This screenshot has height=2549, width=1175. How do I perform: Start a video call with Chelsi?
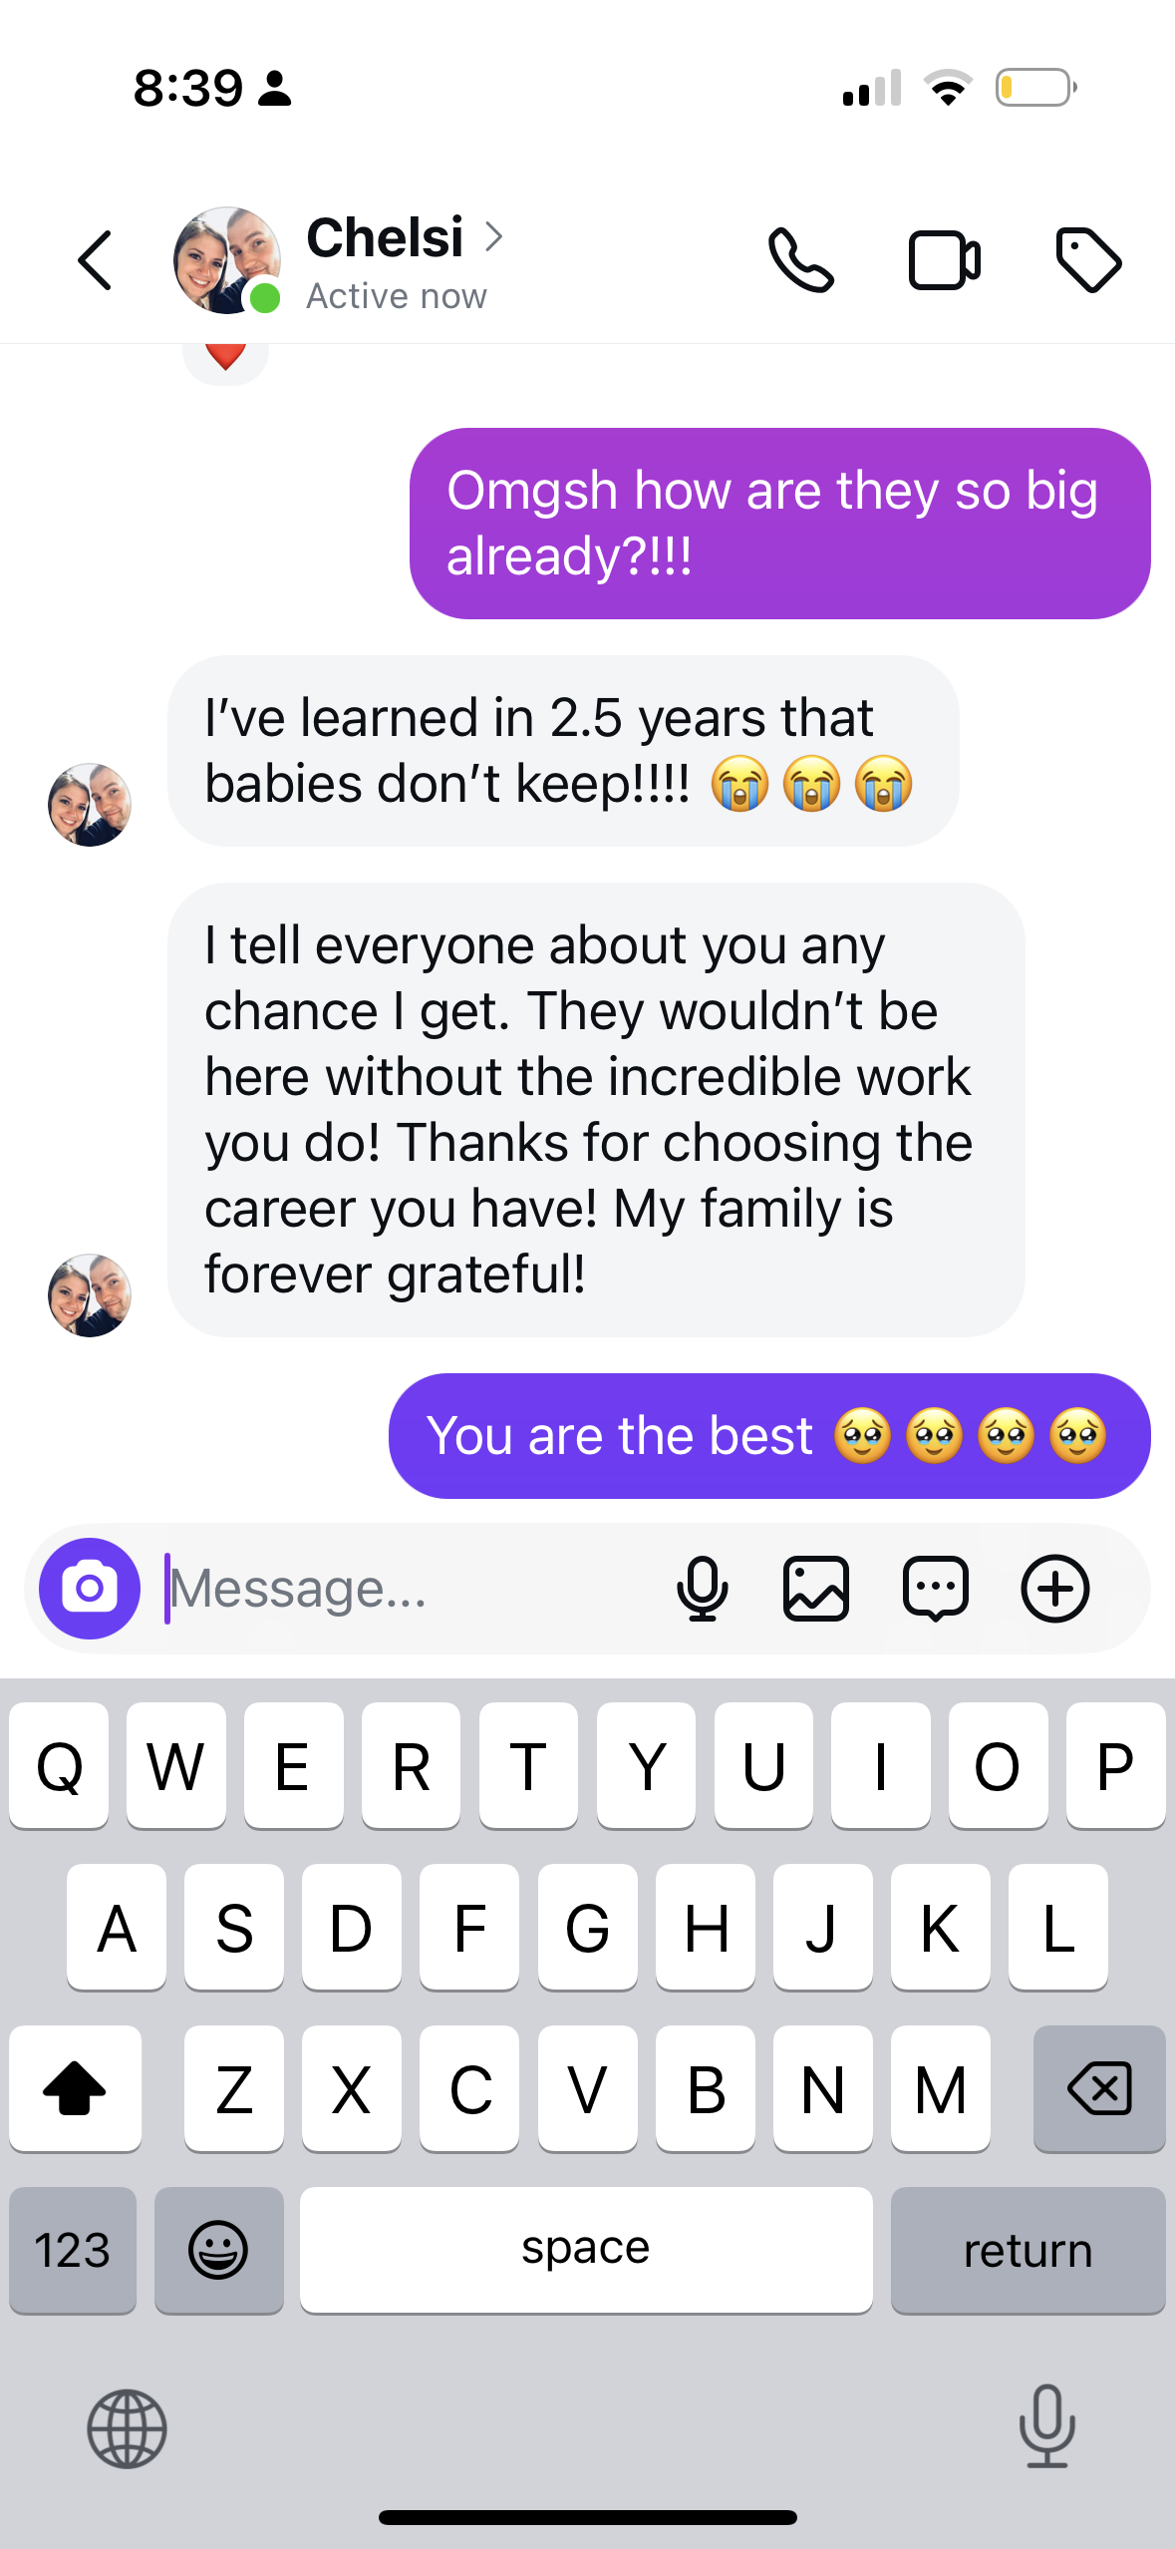(944, 260)
